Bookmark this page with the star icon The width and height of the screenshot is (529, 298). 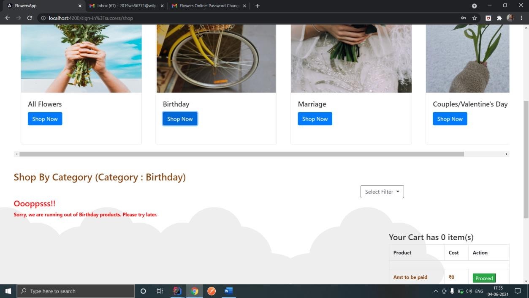point(474,18)
